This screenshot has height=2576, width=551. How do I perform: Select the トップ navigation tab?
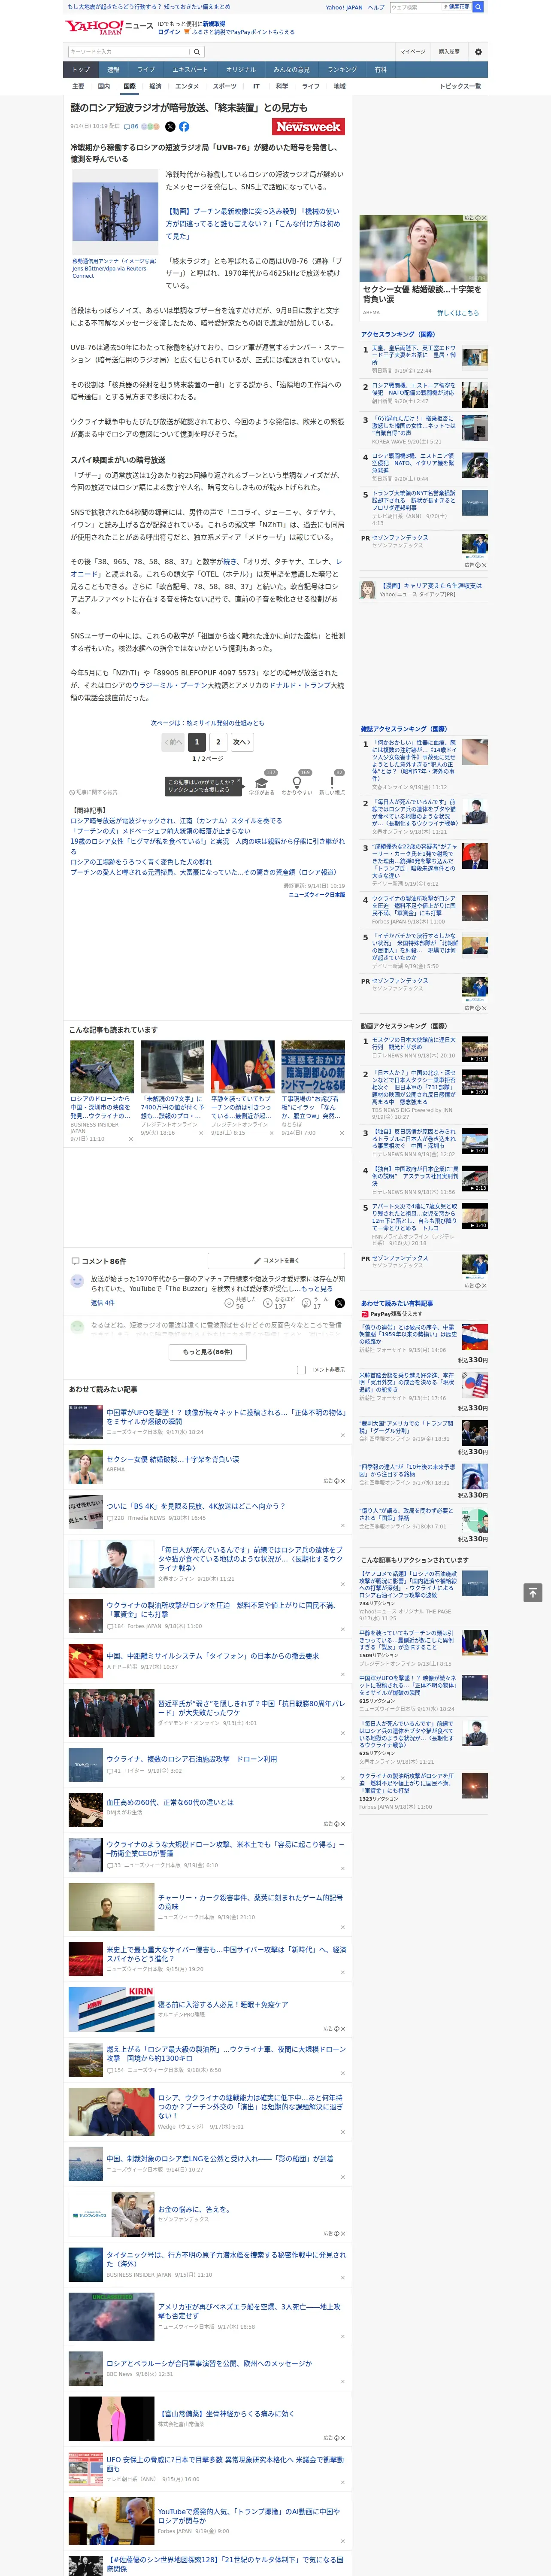click(81, 70)
